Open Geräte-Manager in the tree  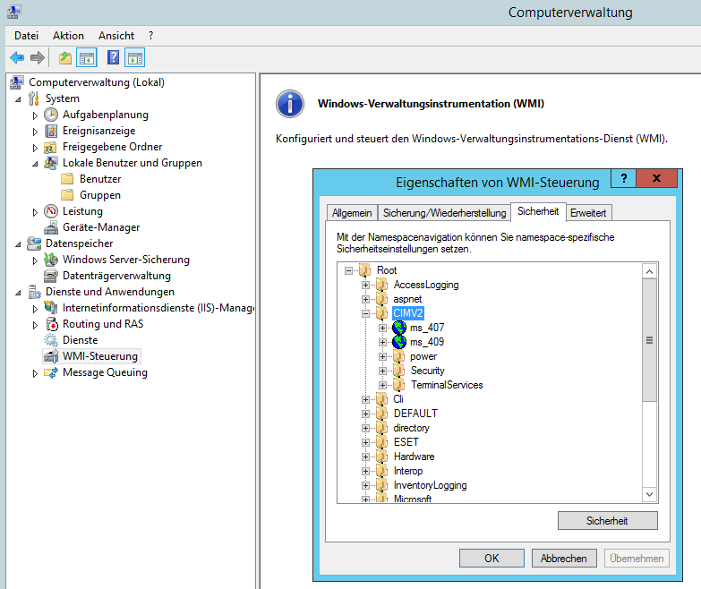pos(100,227)
